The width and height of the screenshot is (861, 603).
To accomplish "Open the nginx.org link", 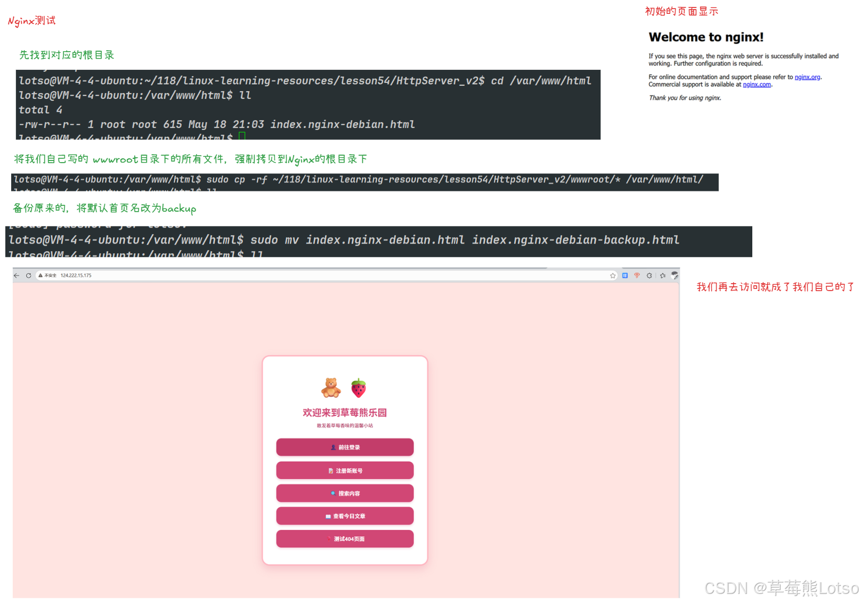I will click(x=807, y=77).
